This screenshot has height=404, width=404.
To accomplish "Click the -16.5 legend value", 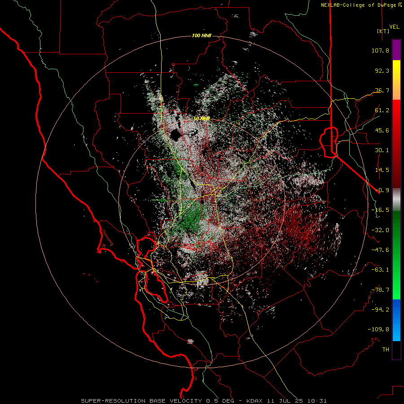I will click(x=380, y=210).
